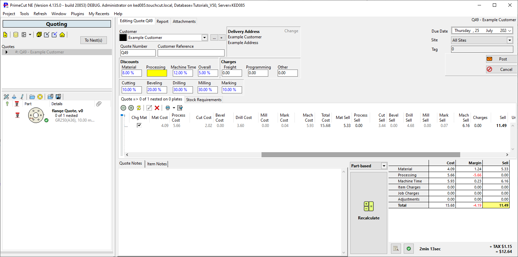Click the paperclip attachments column icon
Screen dimensions: 518x257
(x=99, y=104)
